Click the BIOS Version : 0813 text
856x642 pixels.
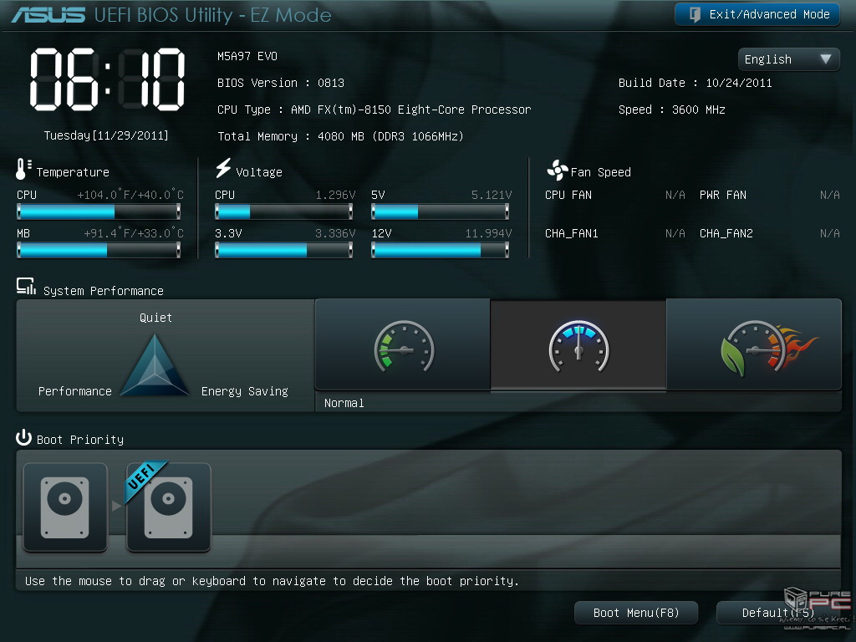click(281, 83)
